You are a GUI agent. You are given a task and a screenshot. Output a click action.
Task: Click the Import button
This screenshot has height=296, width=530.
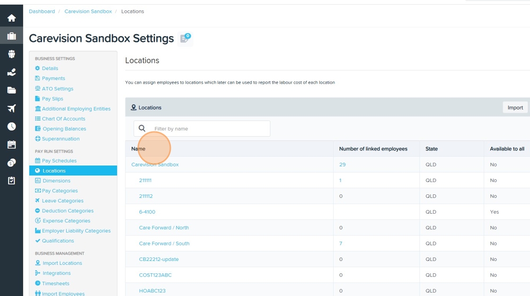[515, 107]
